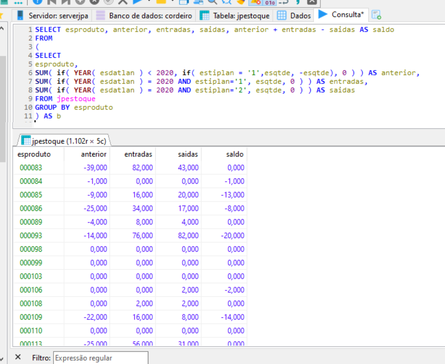Viewport: 445px width, 364px height.
Task: Select the cell with product 000083
Action: point(31,168)
